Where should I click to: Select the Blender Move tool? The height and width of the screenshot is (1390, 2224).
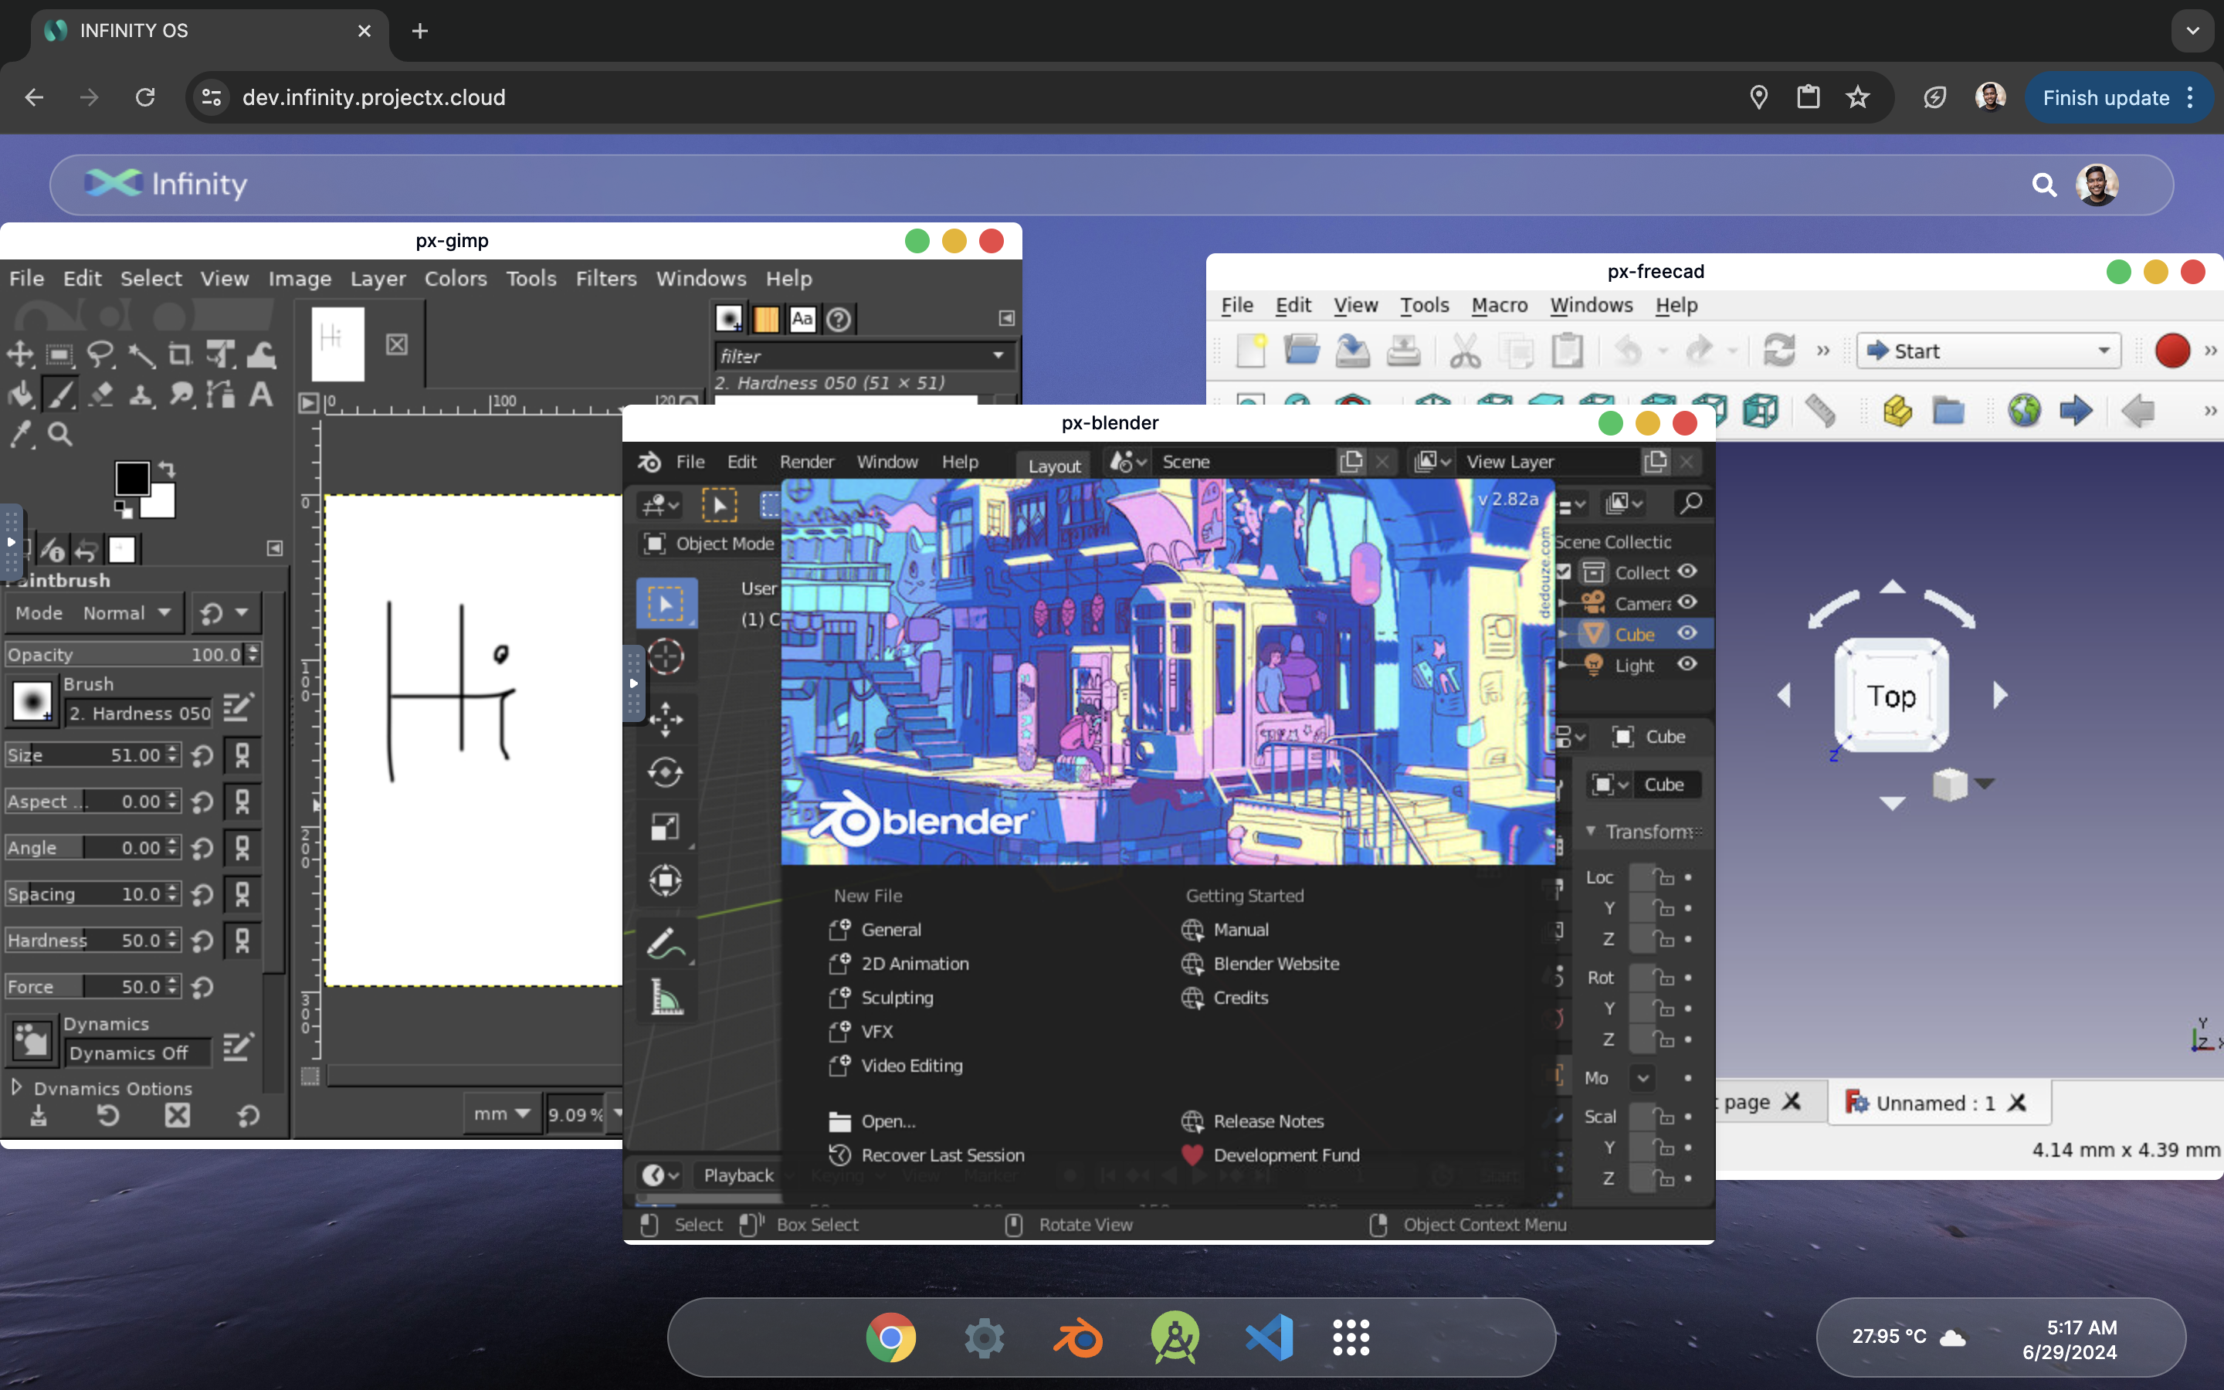666,719
